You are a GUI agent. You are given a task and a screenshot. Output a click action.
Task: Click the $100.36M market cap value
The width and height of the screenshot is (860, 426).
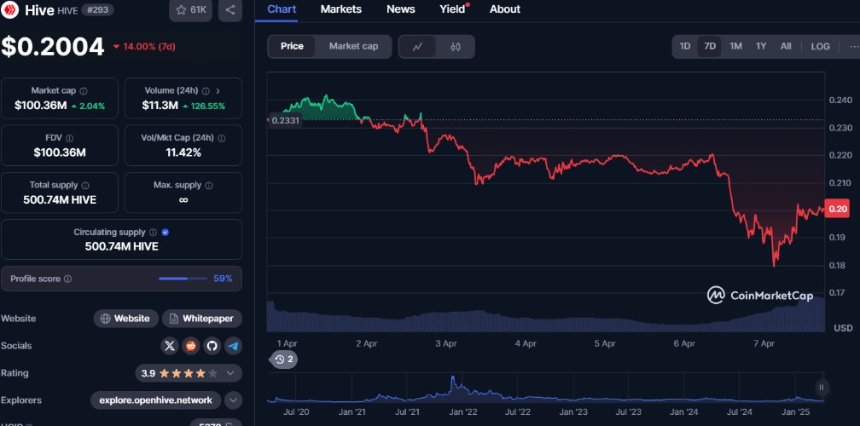(41, 106)
